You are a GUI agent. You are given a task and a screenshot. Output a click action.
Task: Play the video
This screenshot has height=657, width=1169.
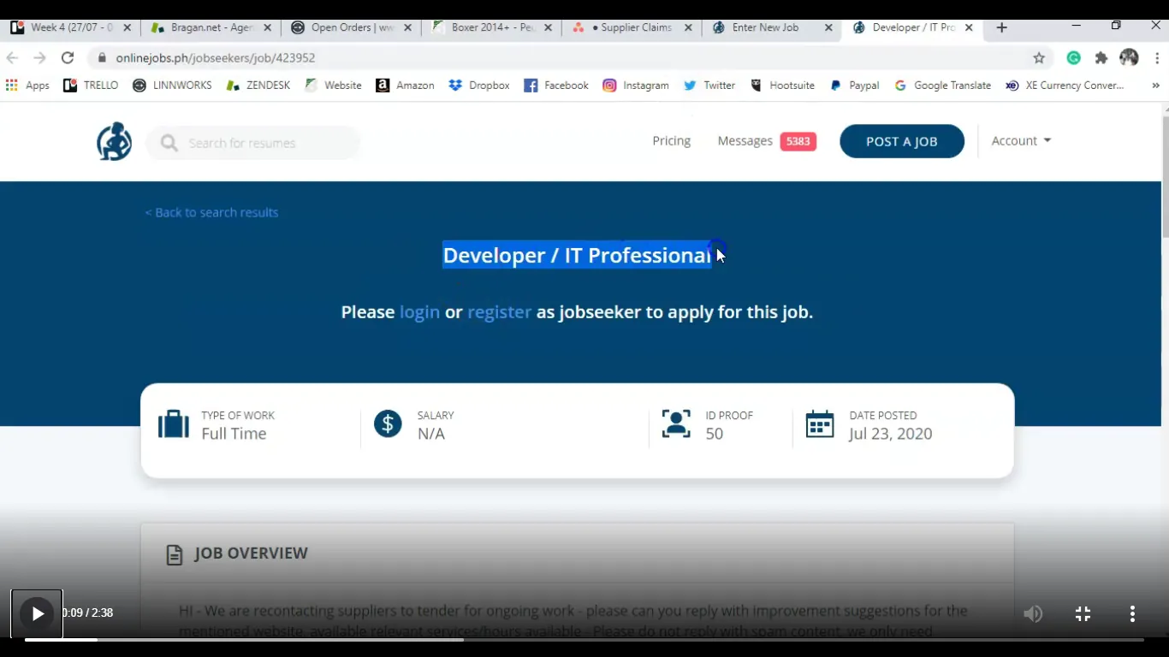37,613
